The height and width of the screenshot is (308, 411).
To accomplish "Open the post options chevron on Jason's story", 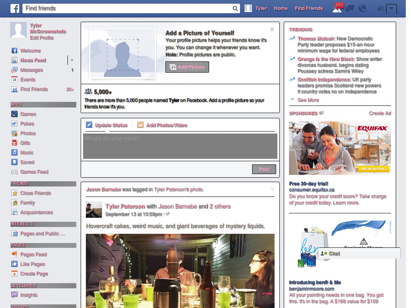I will point(273,189).
